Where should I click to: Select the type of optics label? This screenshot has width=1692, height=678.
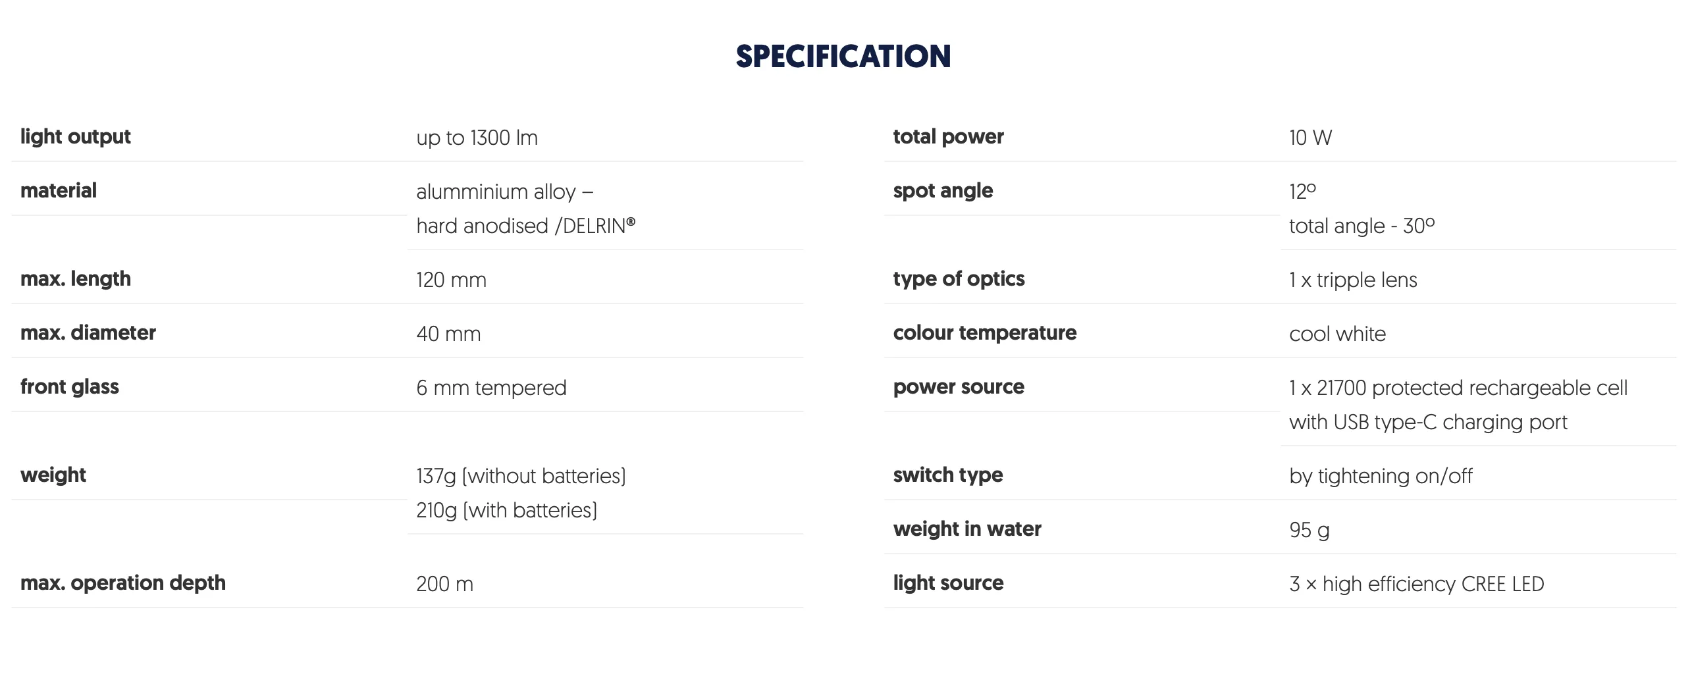(x=959, y=279)
